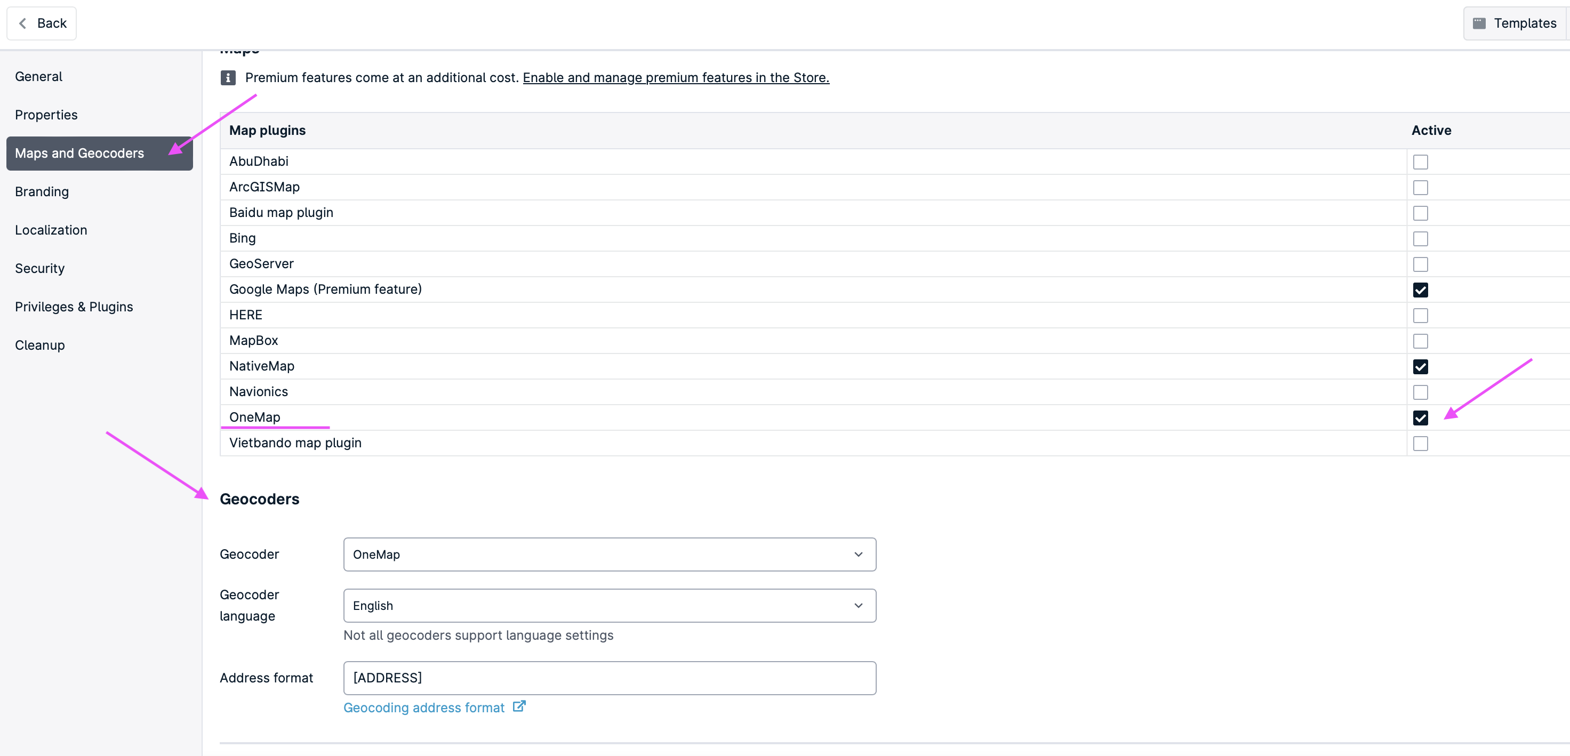The width and height of the screenshot is (1570, 756).
Task: Open the Geocoding address format link
Action: coord(423,706)
